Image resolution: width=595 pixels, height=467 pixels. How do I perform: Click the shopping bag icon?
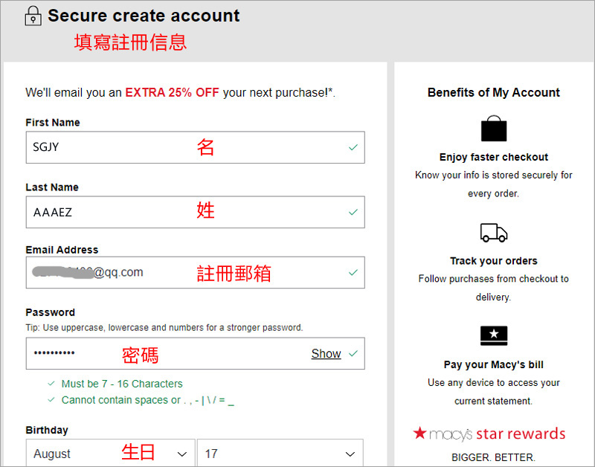click(x=493, y=129)
